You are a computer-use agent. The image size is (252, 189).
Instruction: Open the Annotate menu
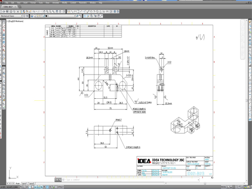click(55, 3)
